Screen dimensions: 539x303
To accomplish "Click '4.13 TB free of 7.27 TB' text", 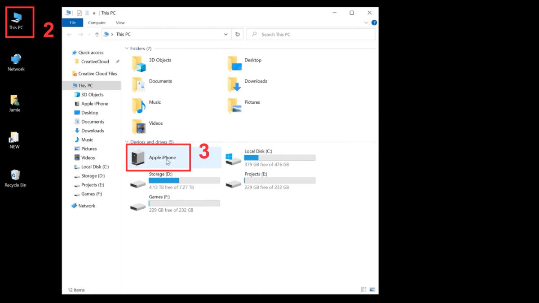I will 171,187.
